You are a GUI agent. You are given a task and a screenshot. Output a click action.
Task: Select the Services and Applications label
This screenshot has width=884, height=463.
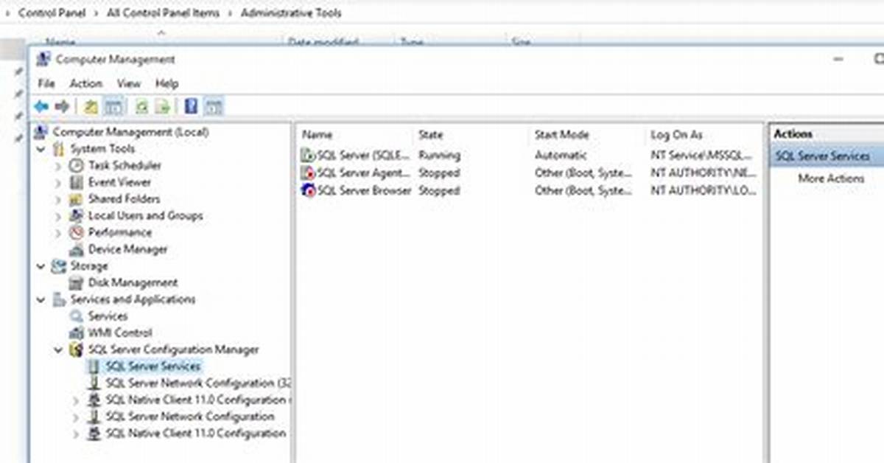coord(133,299)
